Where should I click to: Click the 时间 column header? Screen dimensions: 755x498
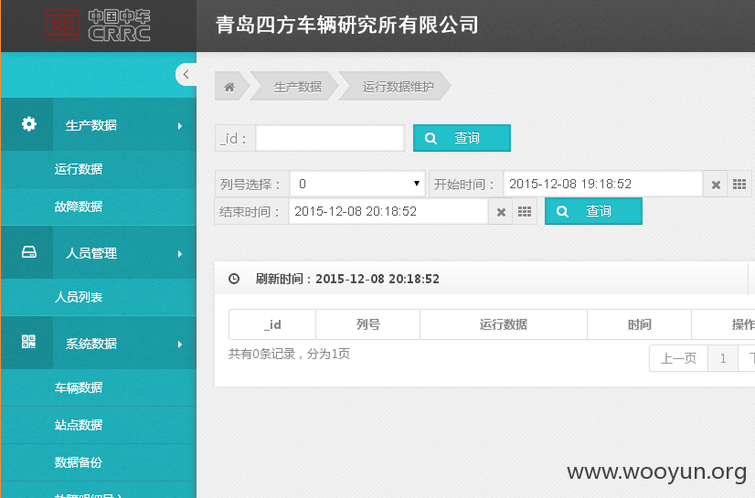pyautogui.click(x=639, y=324)
